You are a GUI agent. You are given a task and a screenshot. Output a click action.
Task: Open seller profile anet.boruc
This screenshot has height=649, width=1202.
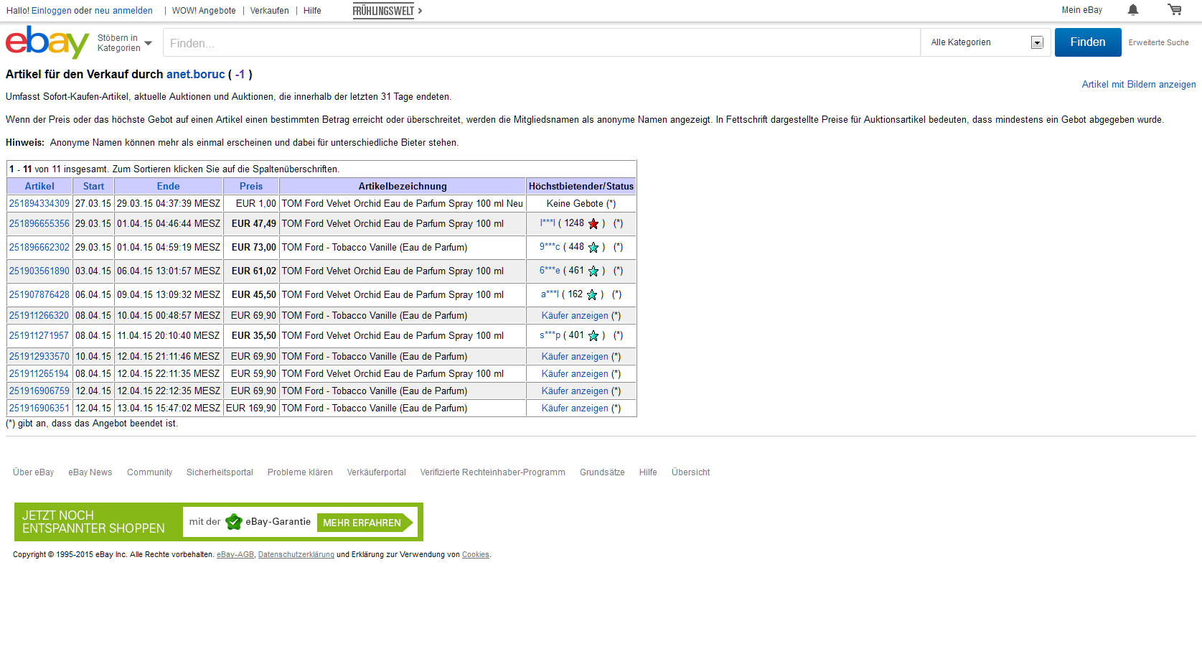(x=195, y=74)
